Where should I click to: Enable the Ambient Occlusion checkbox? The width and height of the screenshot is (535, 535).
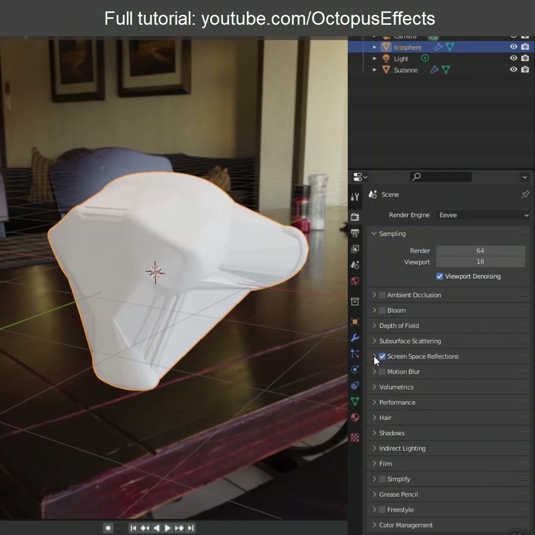pyautogui.click(x=382, y=295)
